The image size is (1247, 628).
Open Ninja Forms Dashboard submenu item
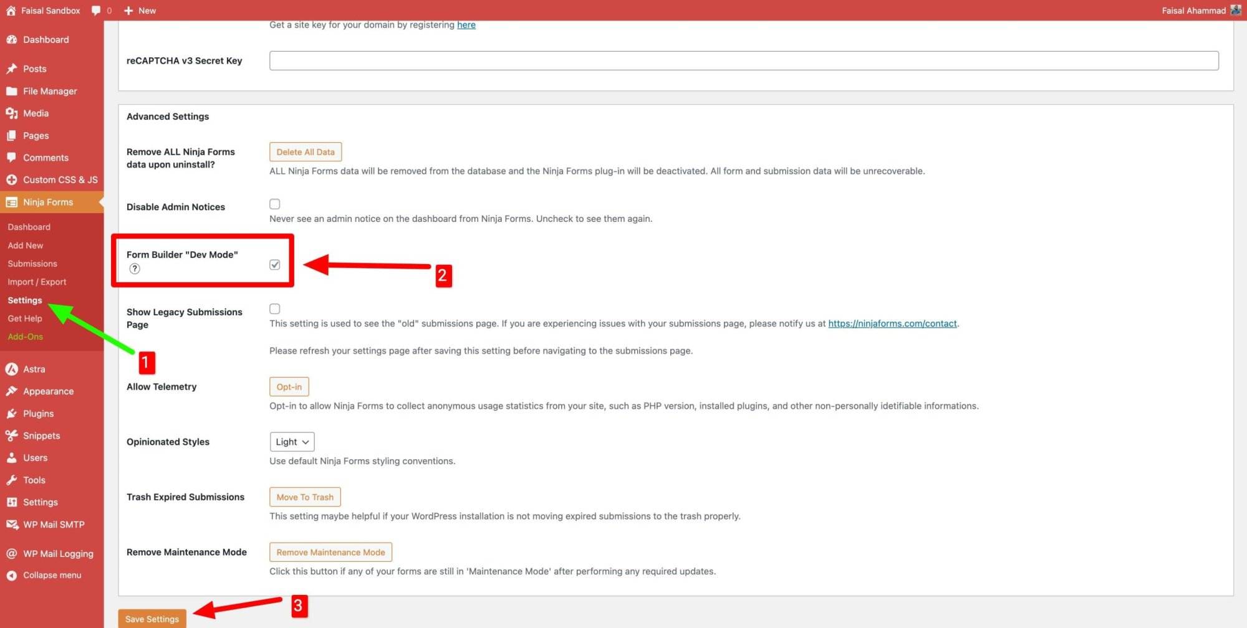pos(29,227)
